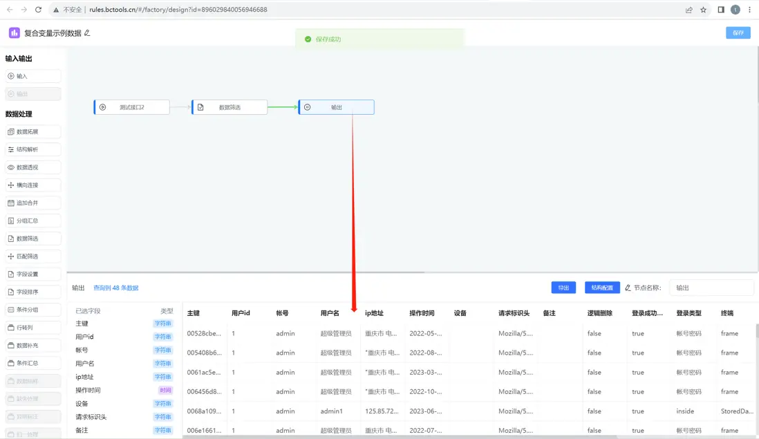The height and width of the screenshot is (439, 759).
Task: Select 备注 in the 已选字段 list
Action: click(x=82, y=430)
